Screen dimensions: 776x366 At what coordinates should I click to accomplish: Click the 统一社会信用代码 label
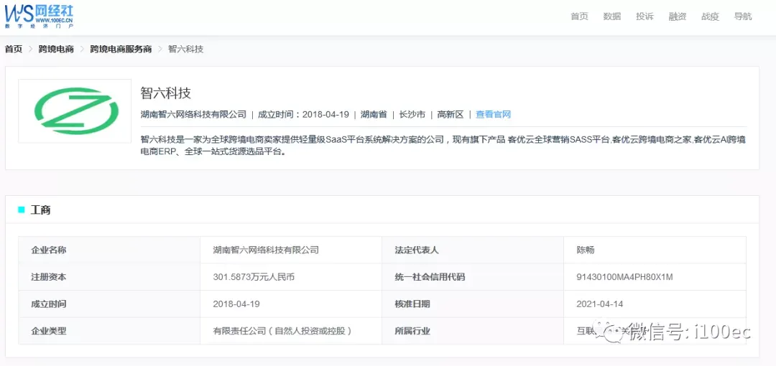coord(430,277)
